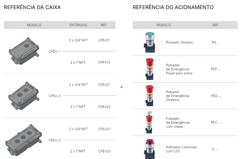Screen dimensions: 243x159
Task: Click reference CPEx32
Action: (104, 151)
